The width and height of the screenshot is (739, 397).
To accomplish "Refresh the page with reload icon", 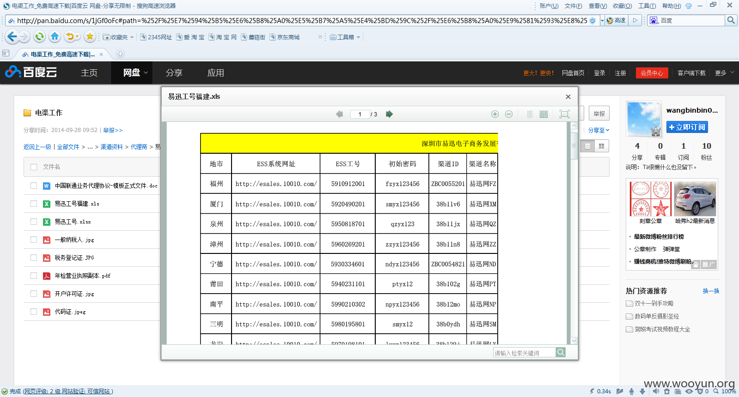I will (x=40, y=36).
